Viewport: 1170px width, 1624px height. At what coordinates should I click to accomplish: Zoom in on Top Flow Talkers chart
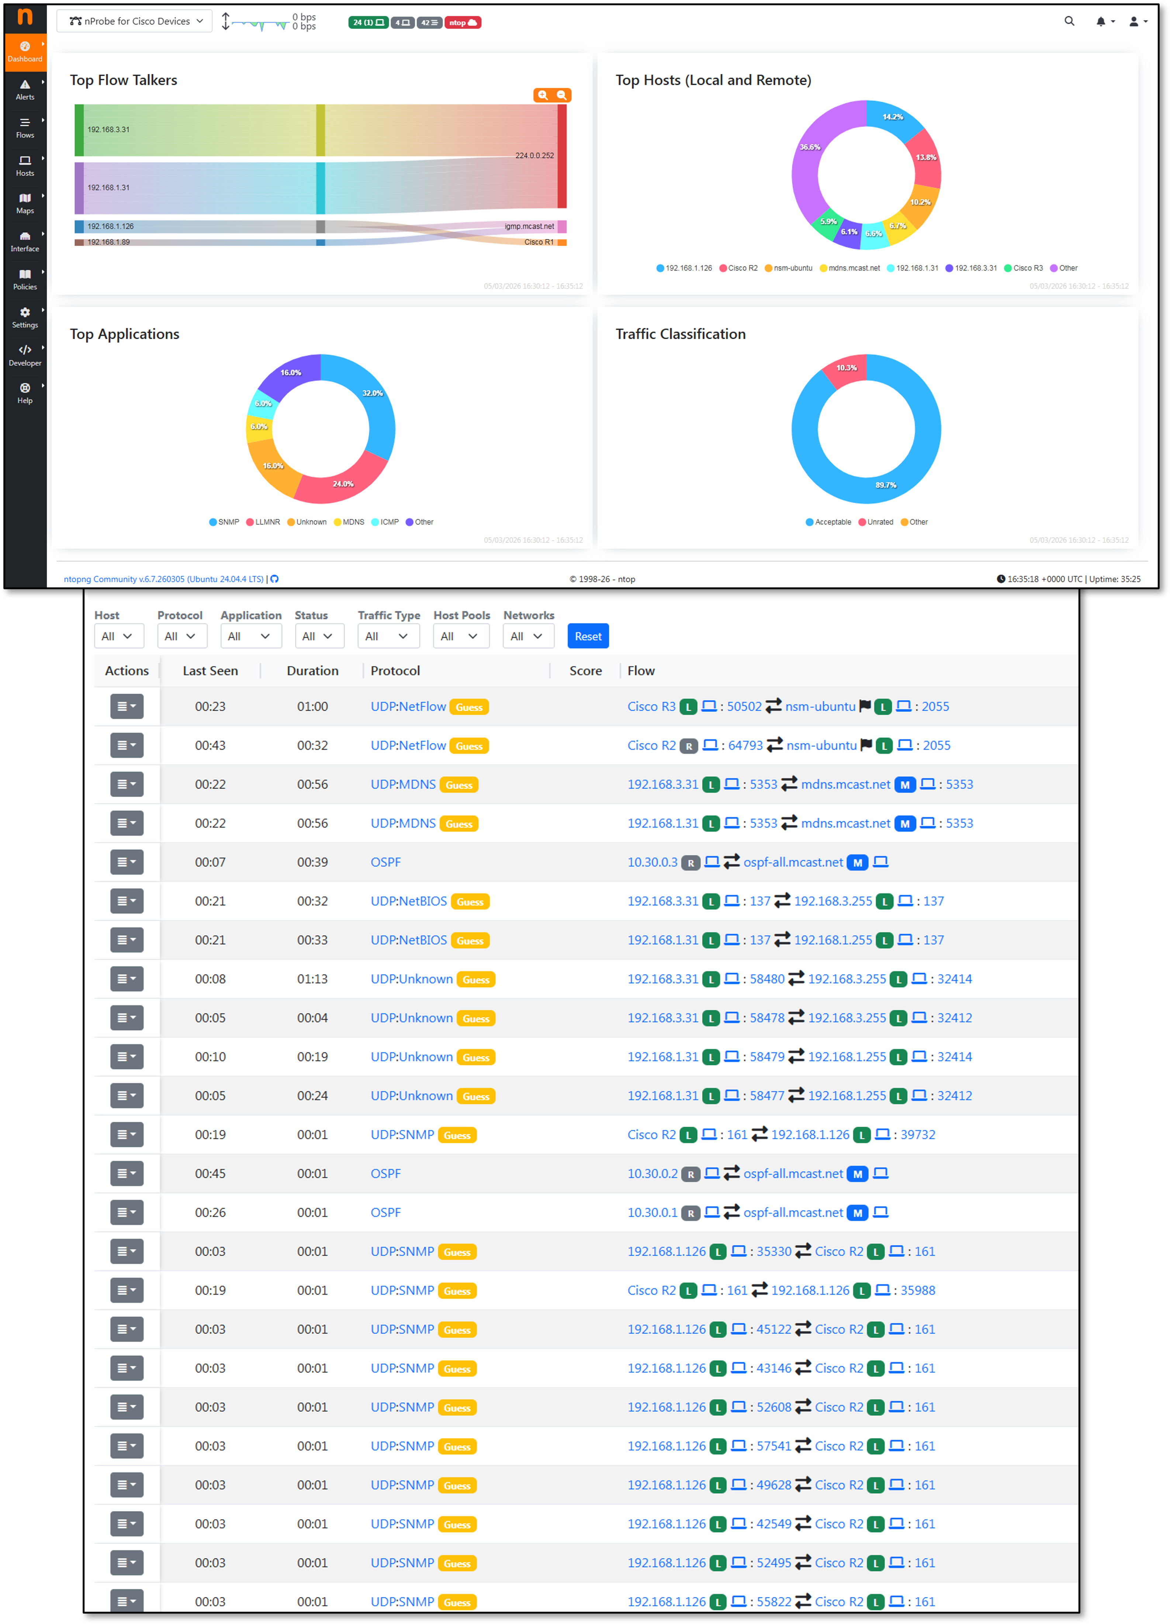(x=543, y=95)
